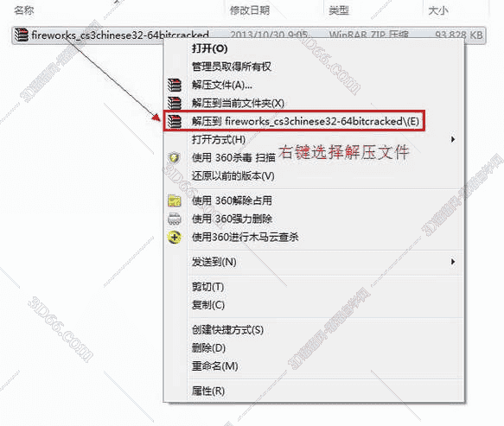Click the 360 unlock folder icon

pyautogui.click(x=175, y=200)
